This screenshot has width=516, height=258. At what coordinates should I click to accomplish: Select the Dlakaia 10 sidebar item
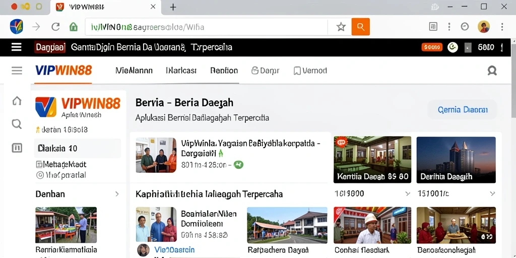click(78, 149)
